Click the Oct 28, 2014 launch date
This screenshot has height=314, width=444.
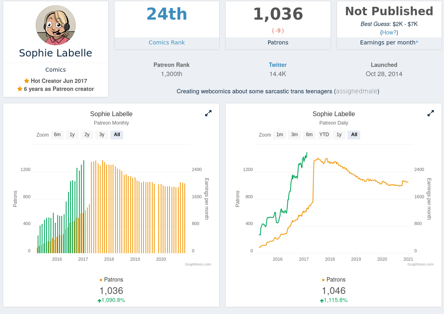(x=384, y=74)
